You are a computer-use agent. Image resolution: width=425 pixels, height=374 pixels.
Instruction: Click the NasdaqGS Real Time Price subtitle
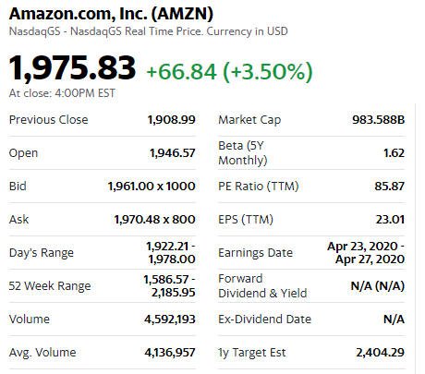149,31
